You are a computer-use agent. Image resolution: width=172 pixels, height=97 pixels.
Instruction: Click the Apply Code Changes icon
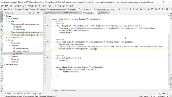click(x=127, y=9)
